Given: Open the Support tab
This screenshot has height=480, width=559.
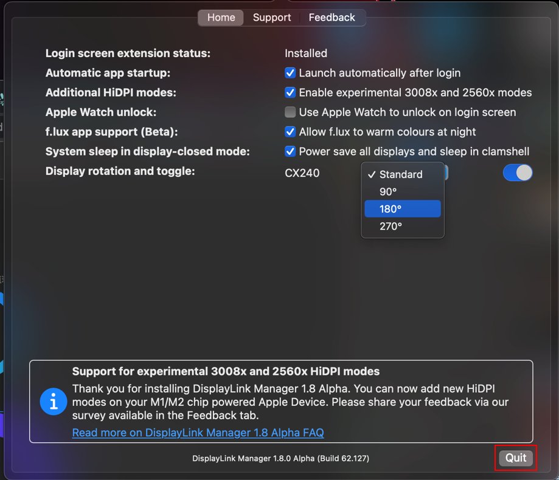Looking at the screenshot, I should coord(272,18).
